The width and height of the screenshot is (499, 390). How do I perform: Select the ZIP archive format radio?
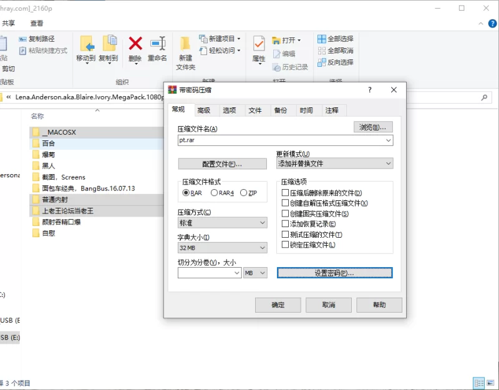coord(243,193)
